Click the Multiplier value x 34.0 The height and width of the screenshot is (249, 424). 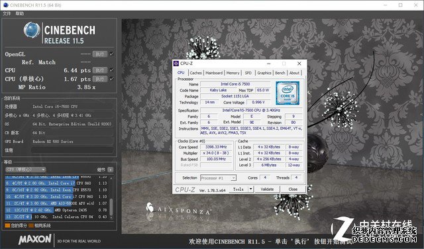pos(216,153)
